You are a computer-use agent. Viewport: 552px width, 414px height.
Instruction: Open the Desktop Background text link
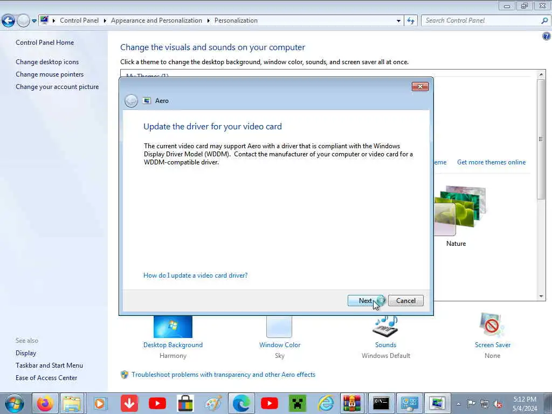pyautogui.click(x=173, y=345)
